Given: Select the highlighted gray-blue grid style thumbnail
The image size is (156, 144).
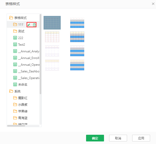Looking at the screenshot, I should tap(52, 23).
